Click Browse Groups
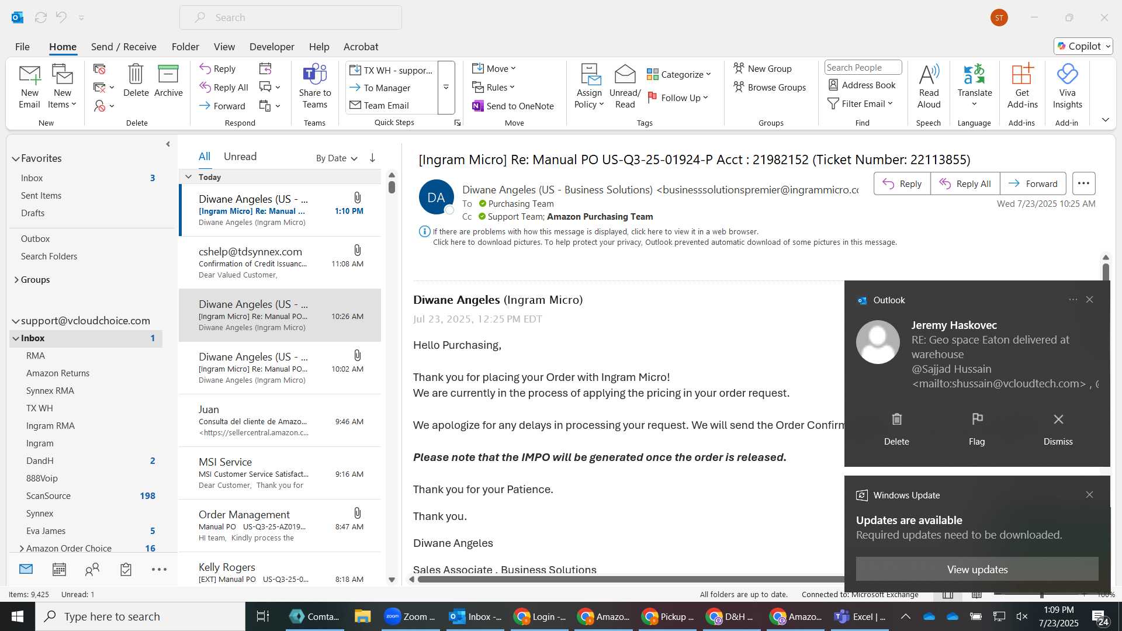This screenshot has width=1122, height=631. click(x=770, y=87)
